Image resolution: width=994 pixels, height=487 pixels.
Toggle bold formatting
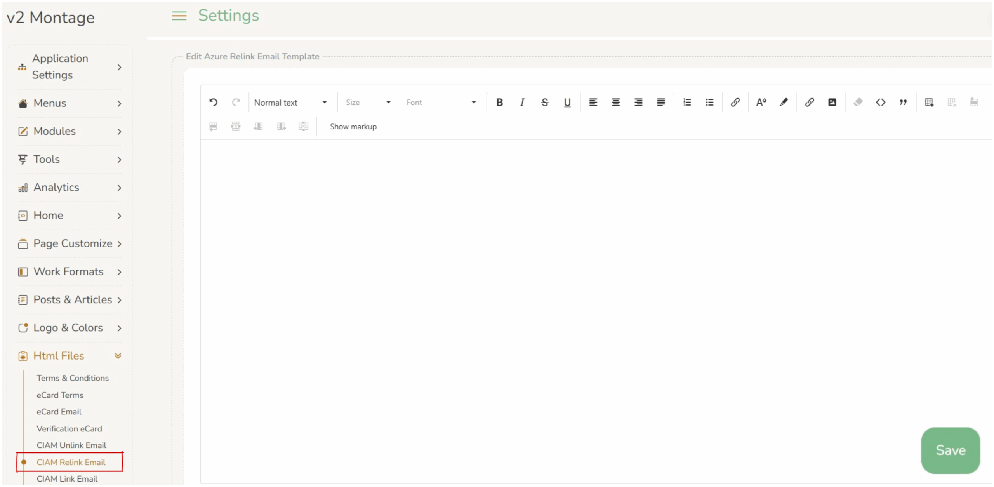pyautogui.click(x=500, y=102)
